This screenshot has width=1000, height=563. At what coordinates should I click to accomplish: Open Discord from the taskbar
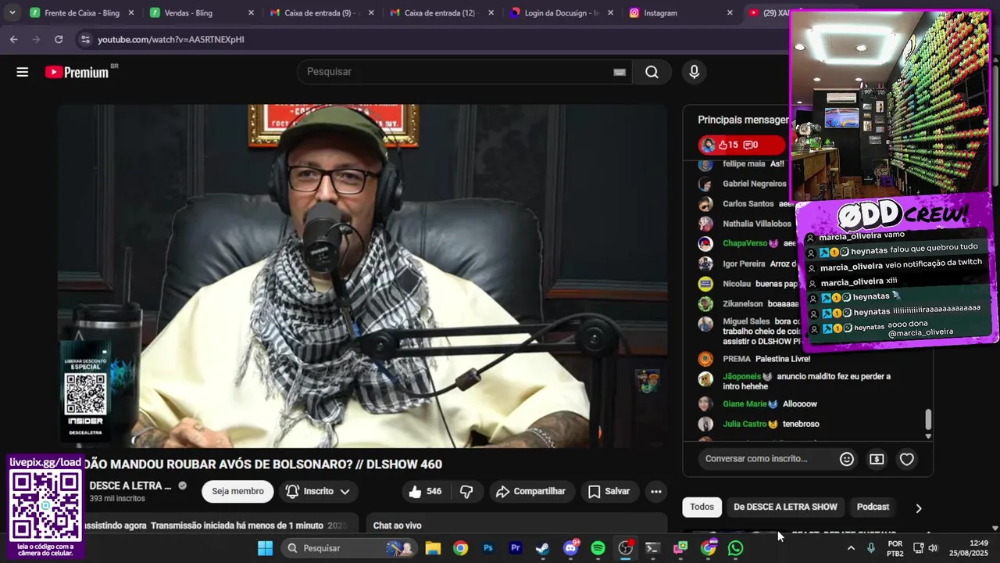570,548
